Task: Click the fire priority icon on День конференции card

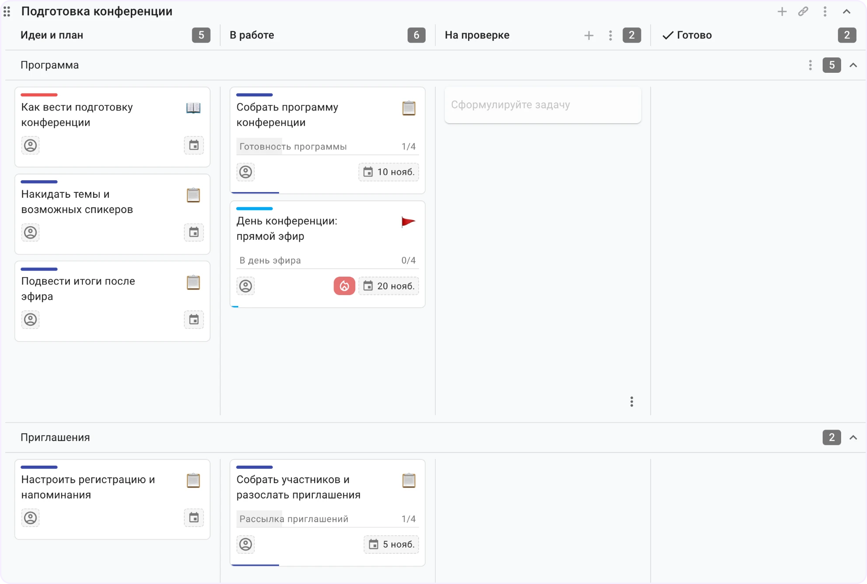Action: point(344,286)
